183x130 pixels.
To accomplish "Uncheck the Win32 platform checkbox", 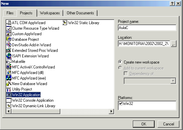I will pyautogui.click(x=120, y=104).
